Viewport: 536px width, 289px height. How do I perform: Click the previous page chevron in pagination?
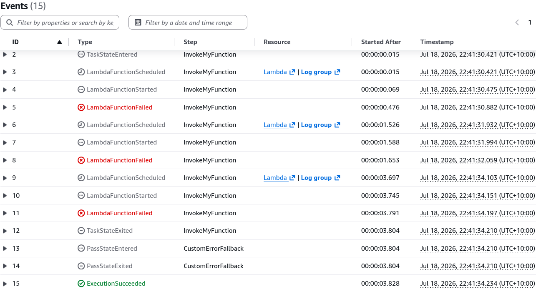coord(517,22)
